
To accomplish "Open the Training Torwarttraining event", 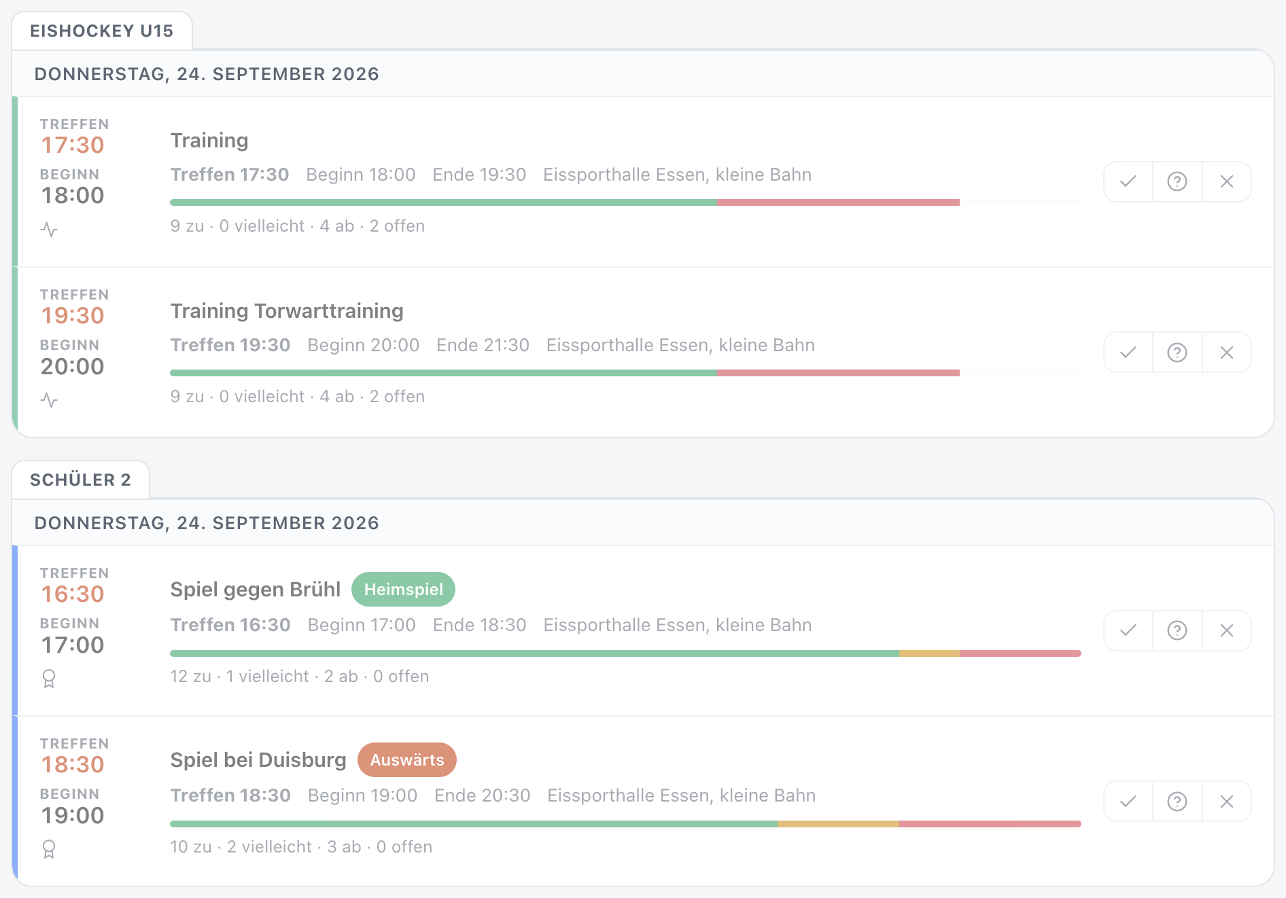I will coord(287,311).
